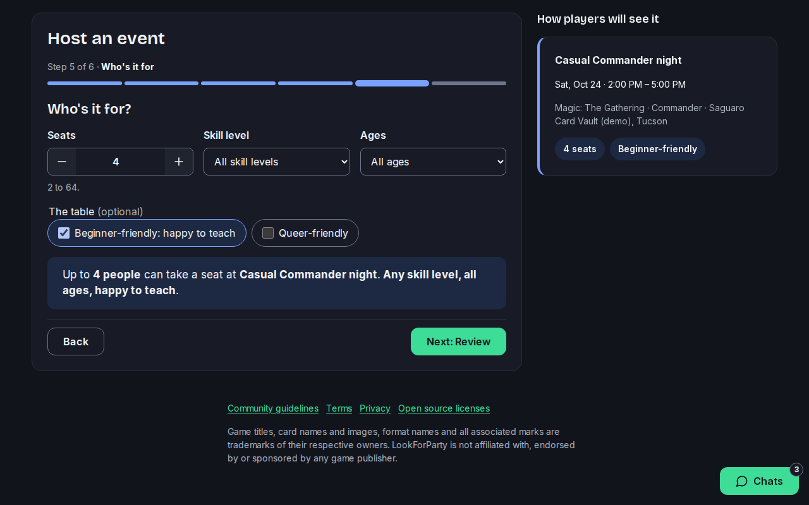Open the Privacy link
Image resolution: width=809 pixels, height=505 pixels.
375,408
